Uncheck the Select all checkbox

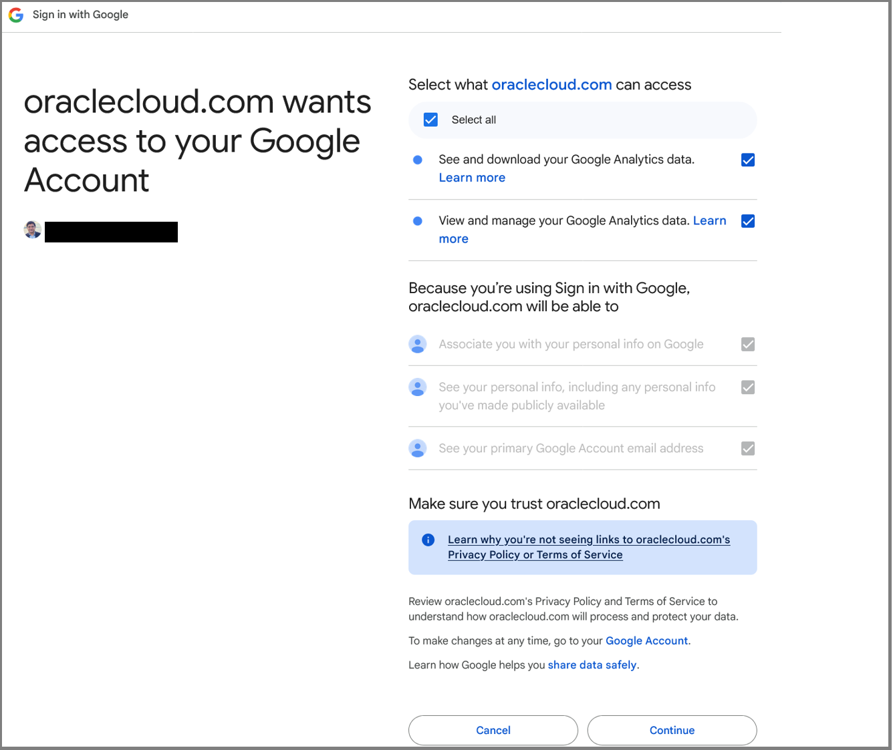tap(430, 119)
